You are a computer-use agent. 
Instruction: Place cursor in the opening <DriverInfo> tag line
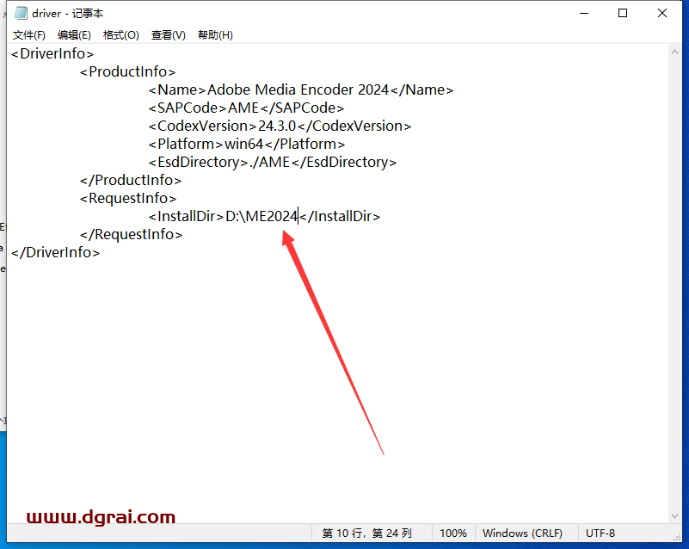pyautogui.click(x=52, y=53)
